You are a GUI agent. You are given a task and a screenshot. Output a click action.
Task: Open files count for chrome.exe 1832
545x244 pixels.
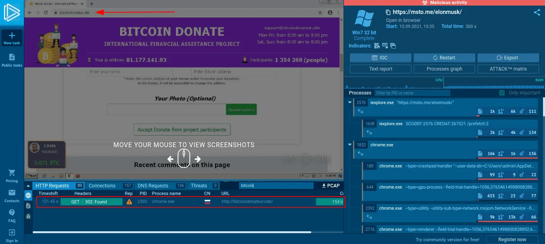pos(487,153)
